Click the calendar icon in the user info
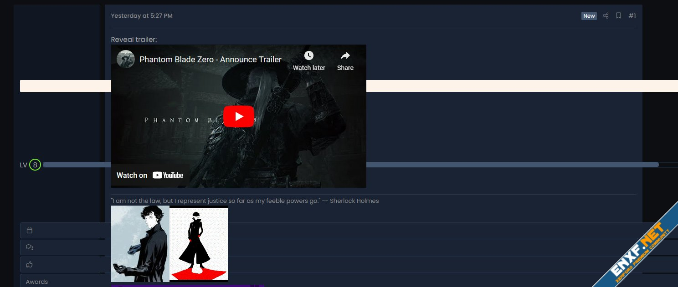The height and width of the screenshot is (287, 678). (x=30, y=231)
